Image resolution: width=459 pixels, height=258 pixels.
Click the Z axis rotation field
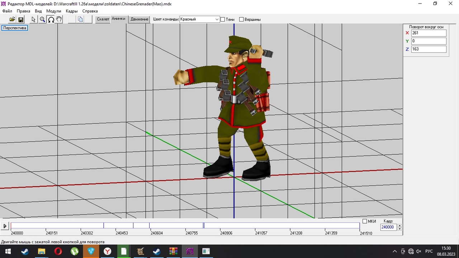click(x=429, y=49)
